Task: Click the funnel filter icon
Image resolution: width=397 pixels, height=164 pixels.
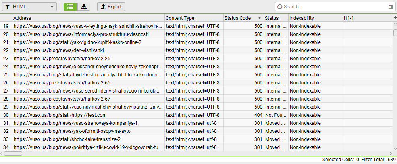Action: pos(7,7)
